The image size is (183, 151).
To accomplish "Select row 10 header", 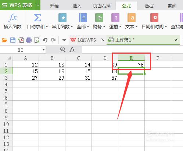I will click(x=6, y=124).
